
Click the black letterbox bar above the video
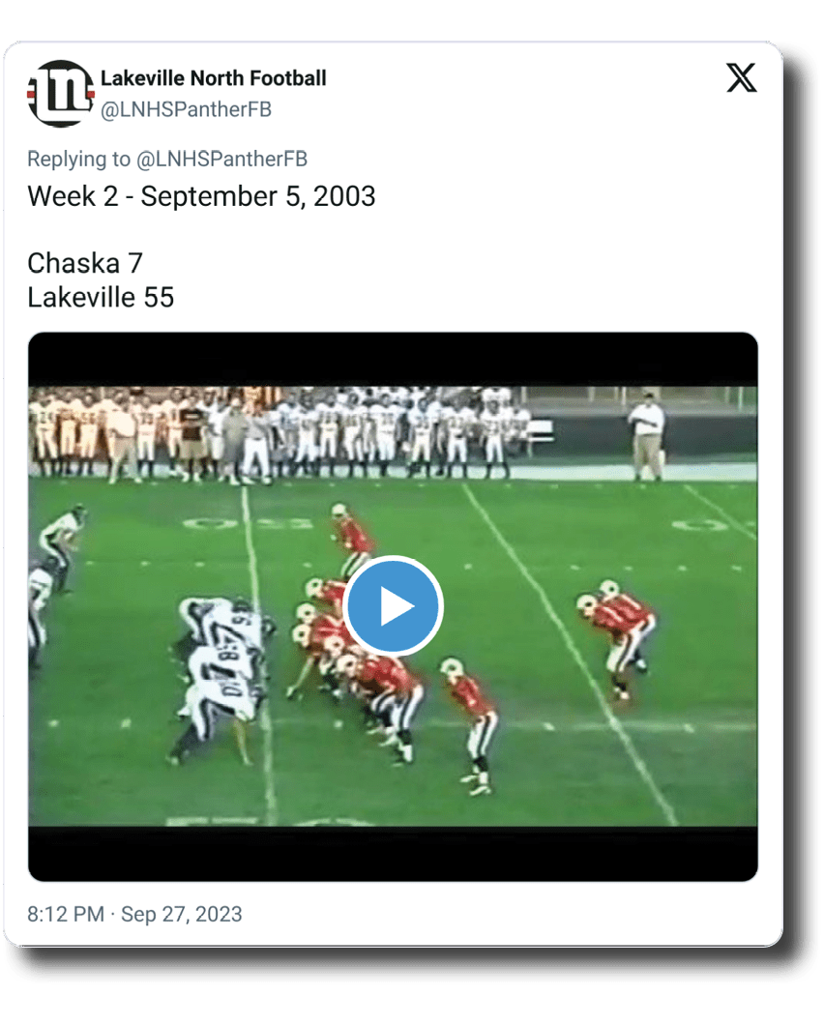coord(393,360)
